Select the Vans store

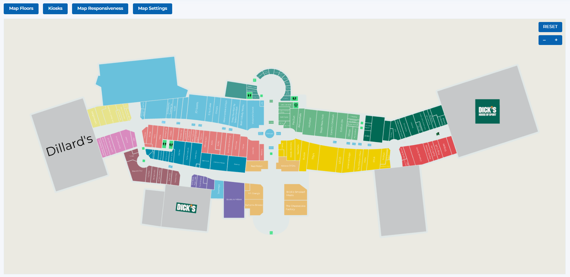pos(365,160)
